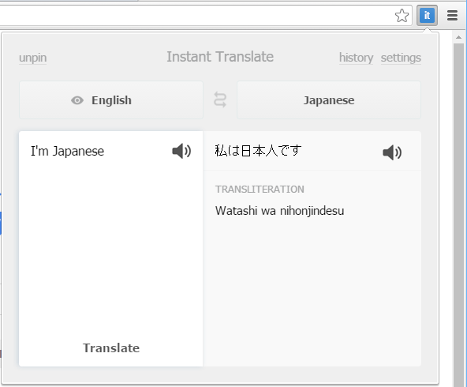Click the scrollbar up arrow

pos(458,37)
